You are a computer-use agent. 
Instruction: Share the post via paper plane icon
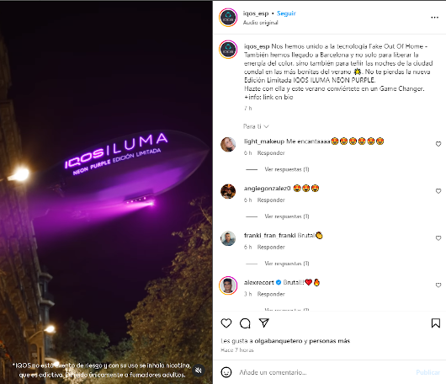coord(264,323)
